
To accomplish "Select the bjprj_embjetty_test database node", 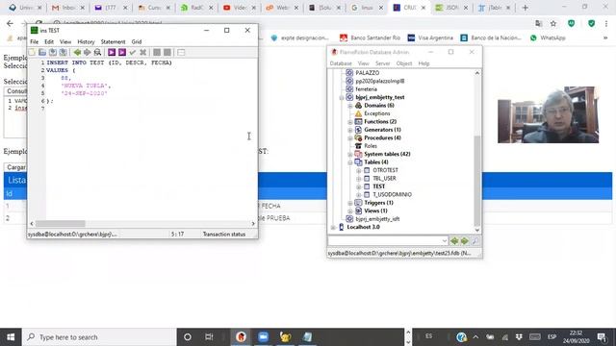I will point(379,97).
